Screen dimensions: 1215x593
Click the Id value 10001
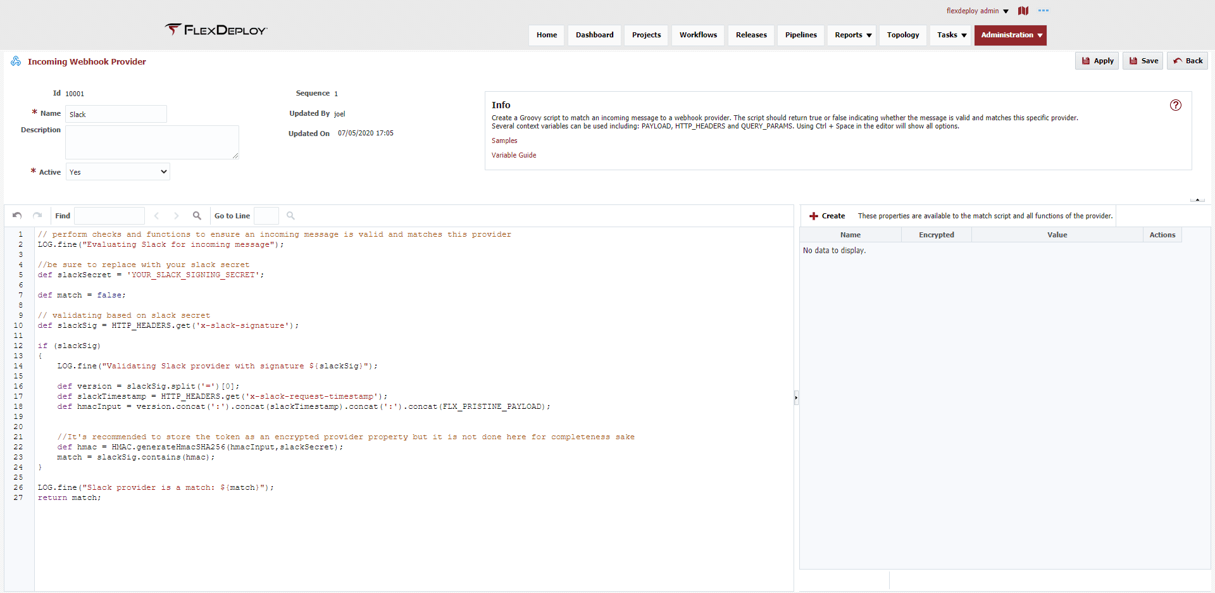point(75,94)
